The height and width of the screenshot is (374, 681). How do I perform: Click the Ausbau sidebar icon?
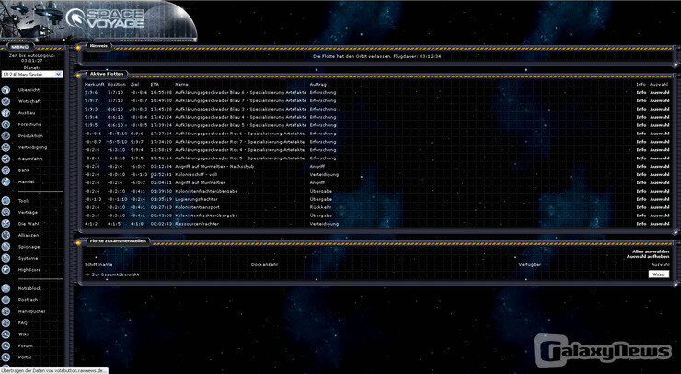6,113
